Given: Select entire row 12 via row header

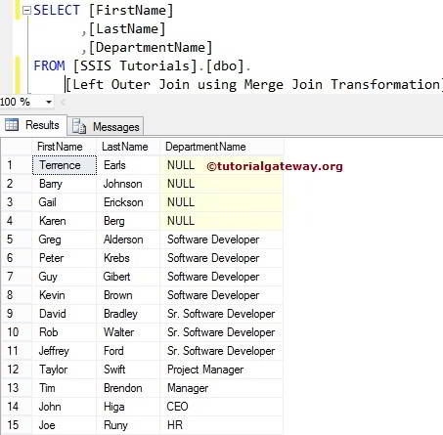Looking at the screenshot, I should tap(17, 370).
